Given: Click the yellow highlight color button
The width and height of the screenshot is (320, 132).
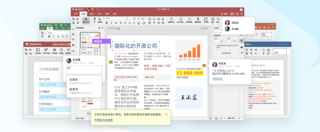Looking at the screenshot, I should [x=134, y=23].
